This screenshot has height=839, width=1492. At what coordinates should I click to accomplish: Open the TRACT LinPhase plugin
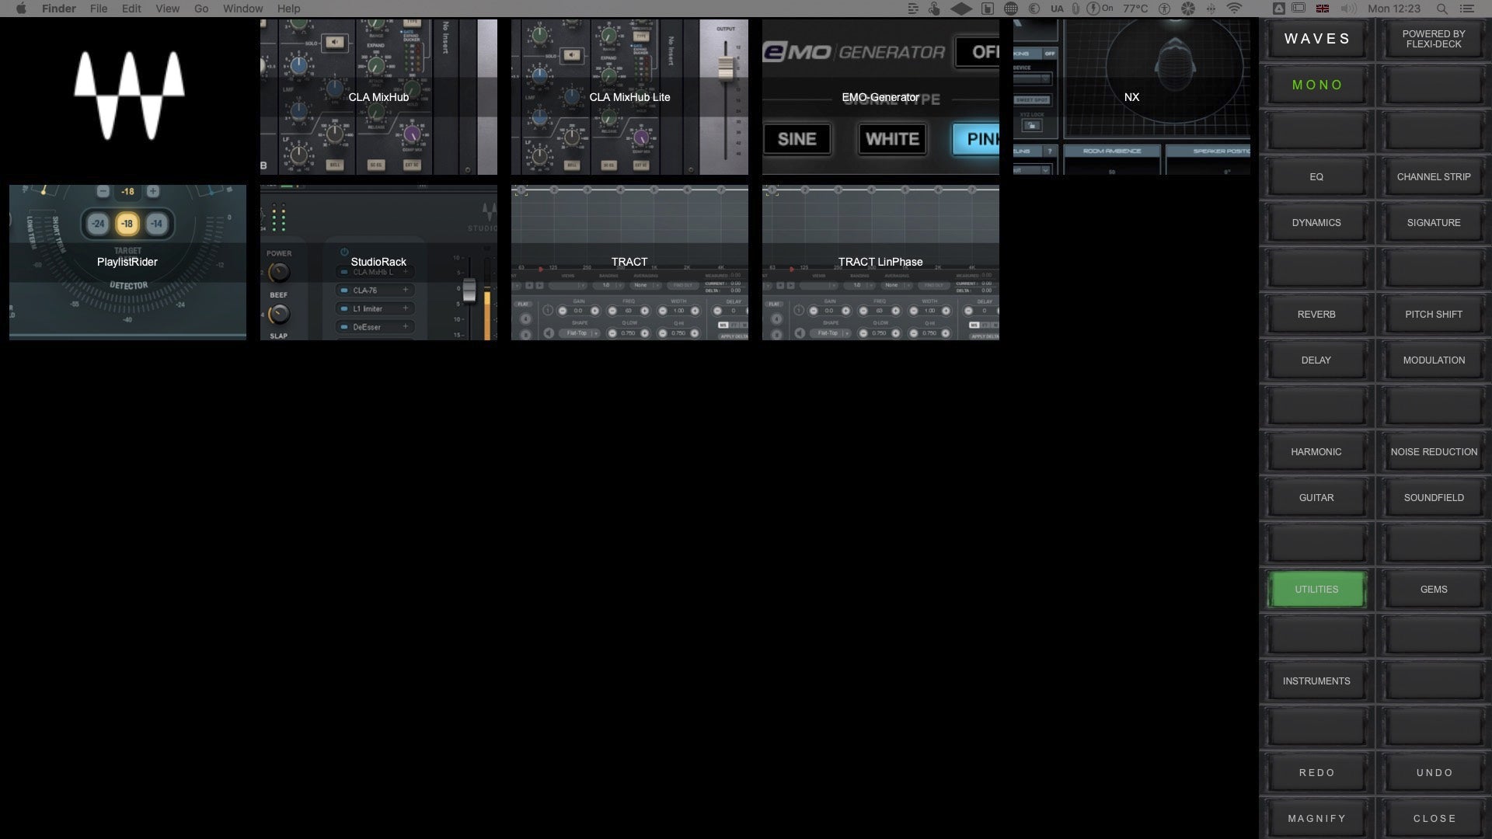pos(880,262)
